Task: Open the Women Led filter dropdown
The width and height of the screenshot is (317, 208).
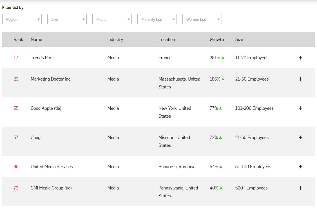Action: pos(202,19)
